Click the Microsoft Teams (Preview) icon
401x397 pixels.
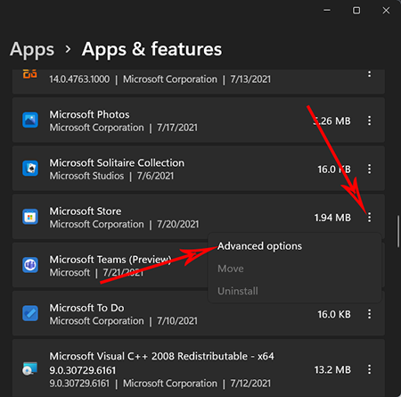30,265
